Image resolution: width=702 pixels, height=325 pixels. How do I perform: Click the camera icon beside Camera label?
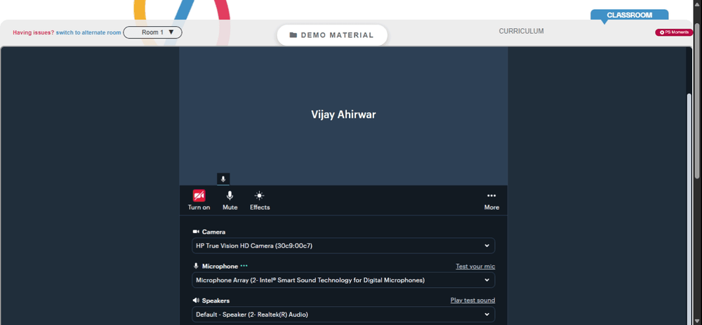[x=196, y=232]
